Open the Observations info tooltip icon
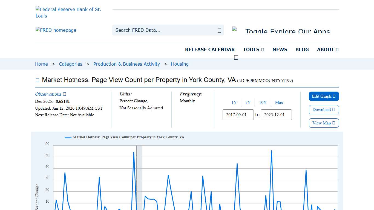This screenshot has width=374, height=210. [x=64, y=94]
